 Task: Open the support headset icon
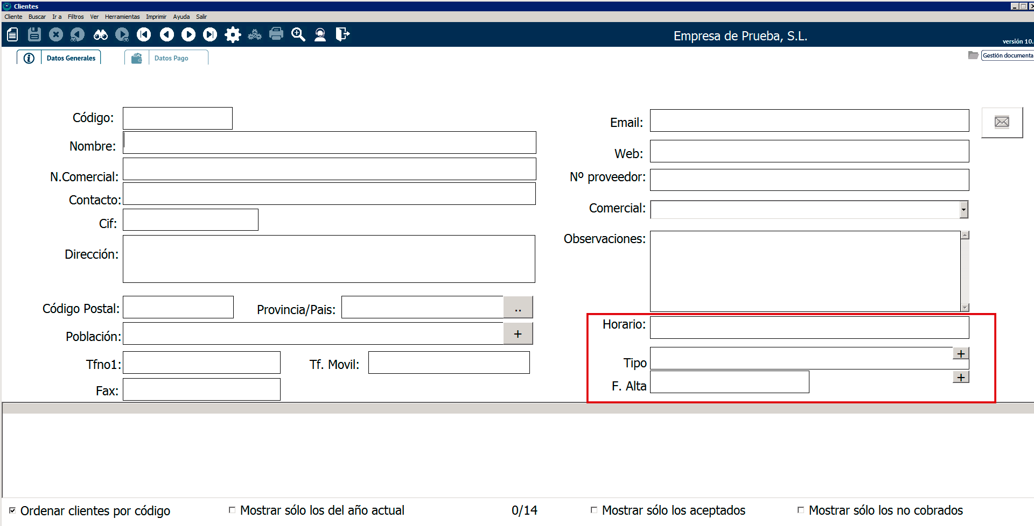(320, 35)
